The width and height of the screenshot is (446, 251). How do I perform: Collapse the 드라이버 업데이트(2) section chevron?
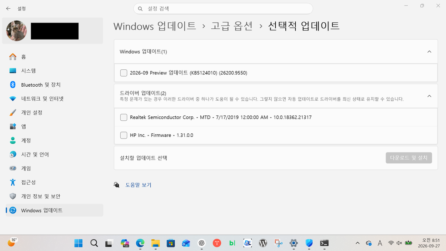click(x=429, y=96)
